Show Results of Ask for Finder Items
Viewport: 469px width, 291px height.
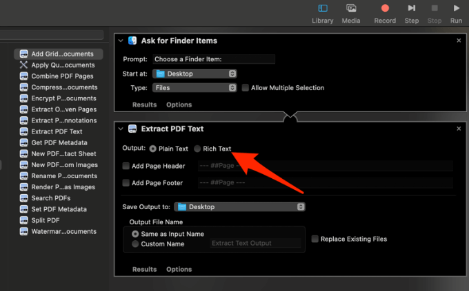(x=144, y=105)
